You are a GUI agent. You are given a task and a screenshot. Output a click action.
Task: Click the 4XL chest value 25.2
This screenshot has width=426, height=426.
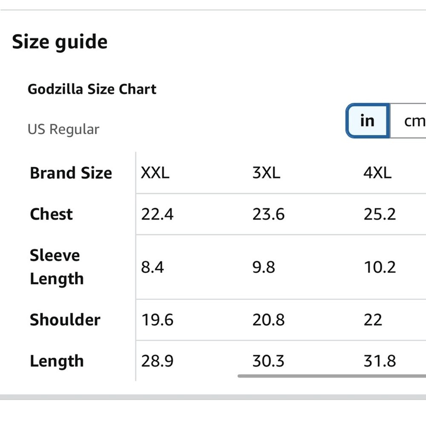[380, 214]
